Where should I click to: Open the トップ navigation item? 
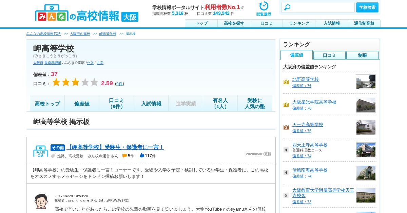click(x=201, y=23)
